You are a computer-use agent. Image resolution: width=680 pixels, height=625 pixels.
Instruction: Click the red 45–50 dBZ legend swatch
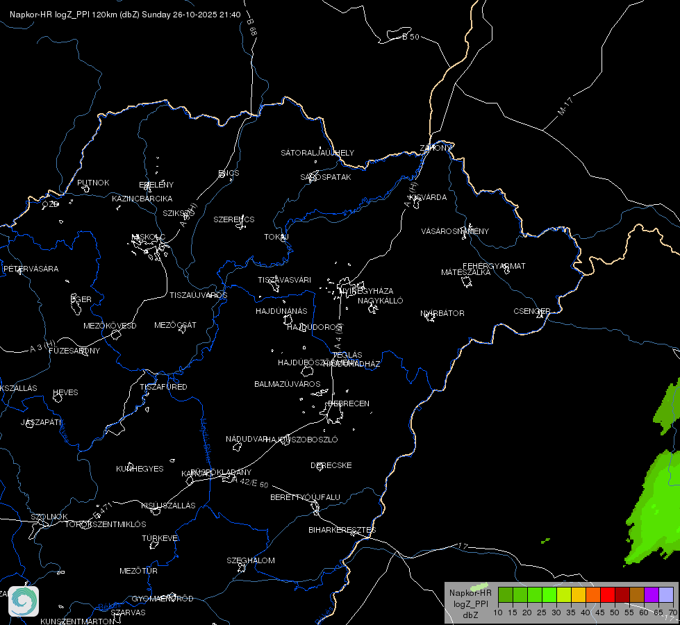[608, 595]
